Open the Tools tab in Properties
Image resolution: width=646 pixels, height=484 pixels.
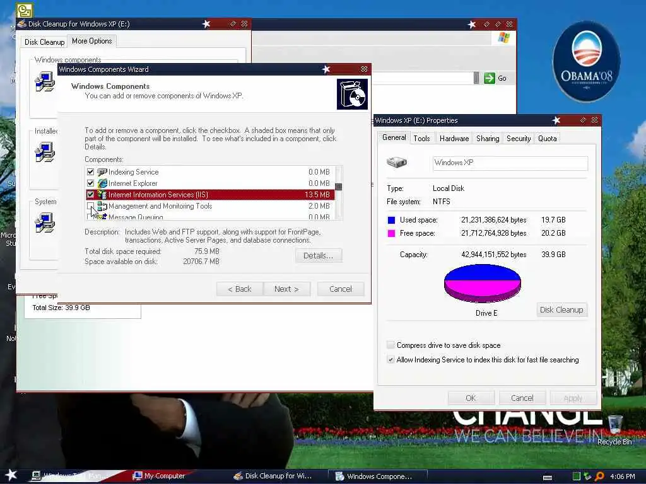point(421,138)
